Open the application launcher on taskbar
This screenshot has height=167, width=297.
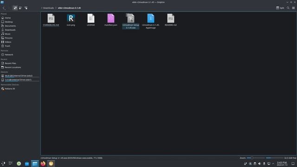click(3, 164)
